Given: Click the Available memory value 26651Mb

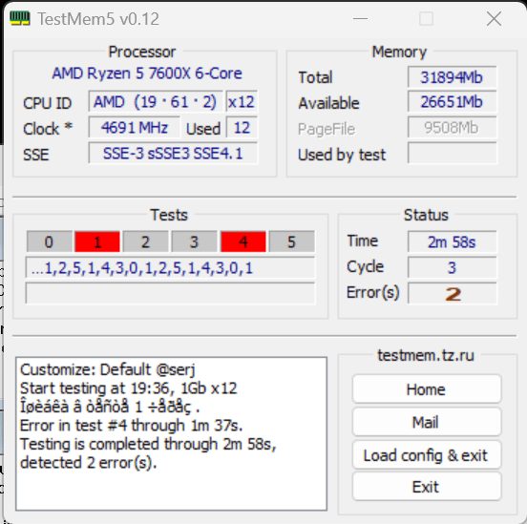Looking at the screenshot, I should point(452,101).
